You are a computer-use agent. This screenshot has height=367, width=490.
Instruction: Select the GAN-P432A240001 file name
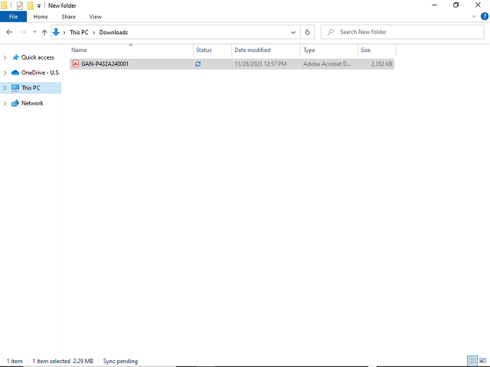(x=105, y=64)
